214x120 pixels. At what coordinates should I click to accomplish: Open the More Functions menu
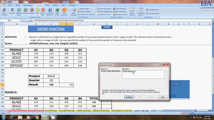[x=65, y=12]
